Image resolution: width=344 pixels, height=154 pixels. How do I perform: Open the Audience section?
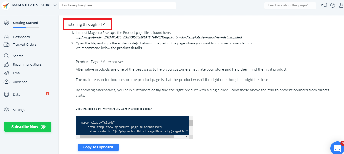(x=20, y=82)
